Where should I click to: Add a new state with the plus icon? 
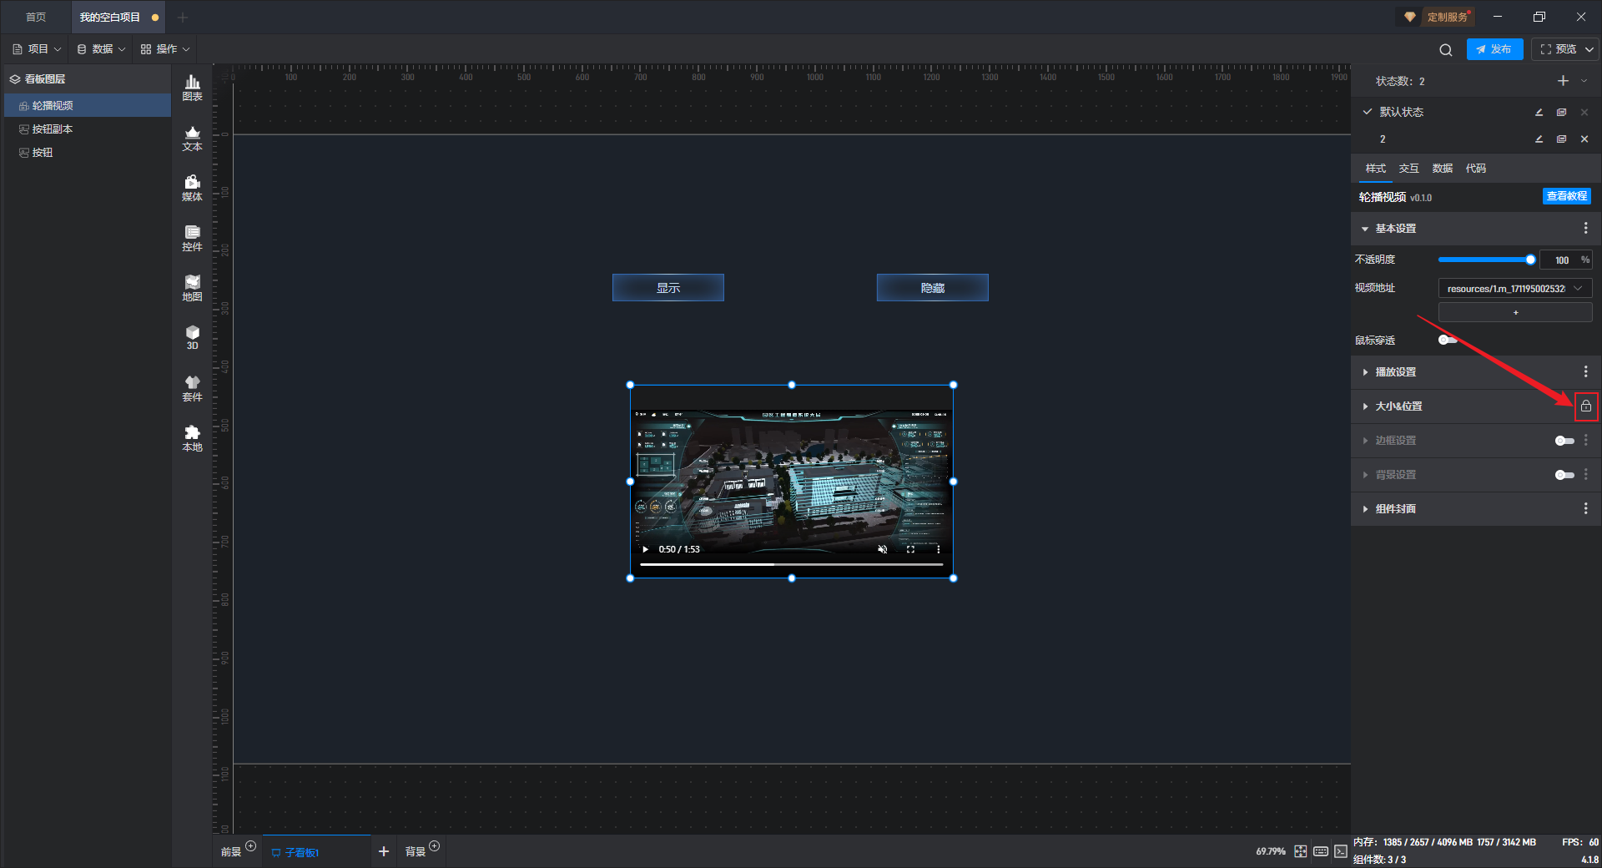pos(1563,81)
